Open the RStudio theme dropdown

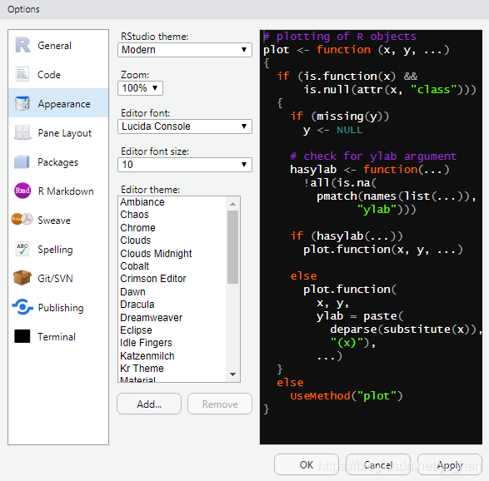(x=185, y=50)
